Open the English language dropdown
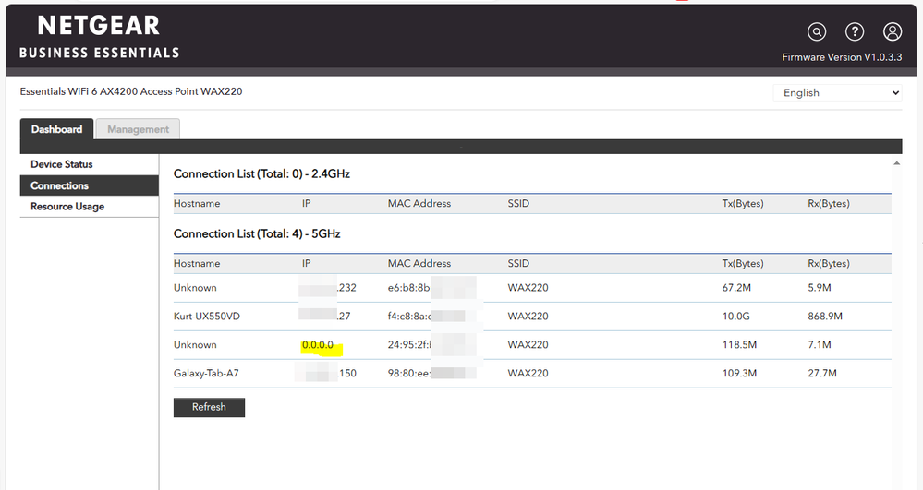 [837, 92]
